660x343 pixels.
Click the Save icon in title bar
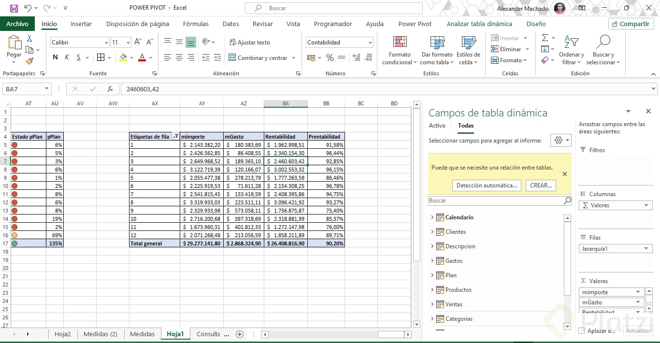pyautogui.click(x=14, y=8)
